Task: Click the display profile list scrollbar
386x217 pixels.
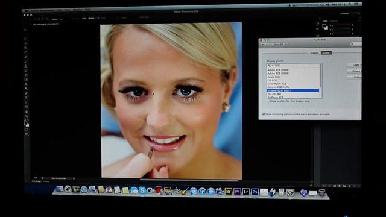Action: click(320, 75)
